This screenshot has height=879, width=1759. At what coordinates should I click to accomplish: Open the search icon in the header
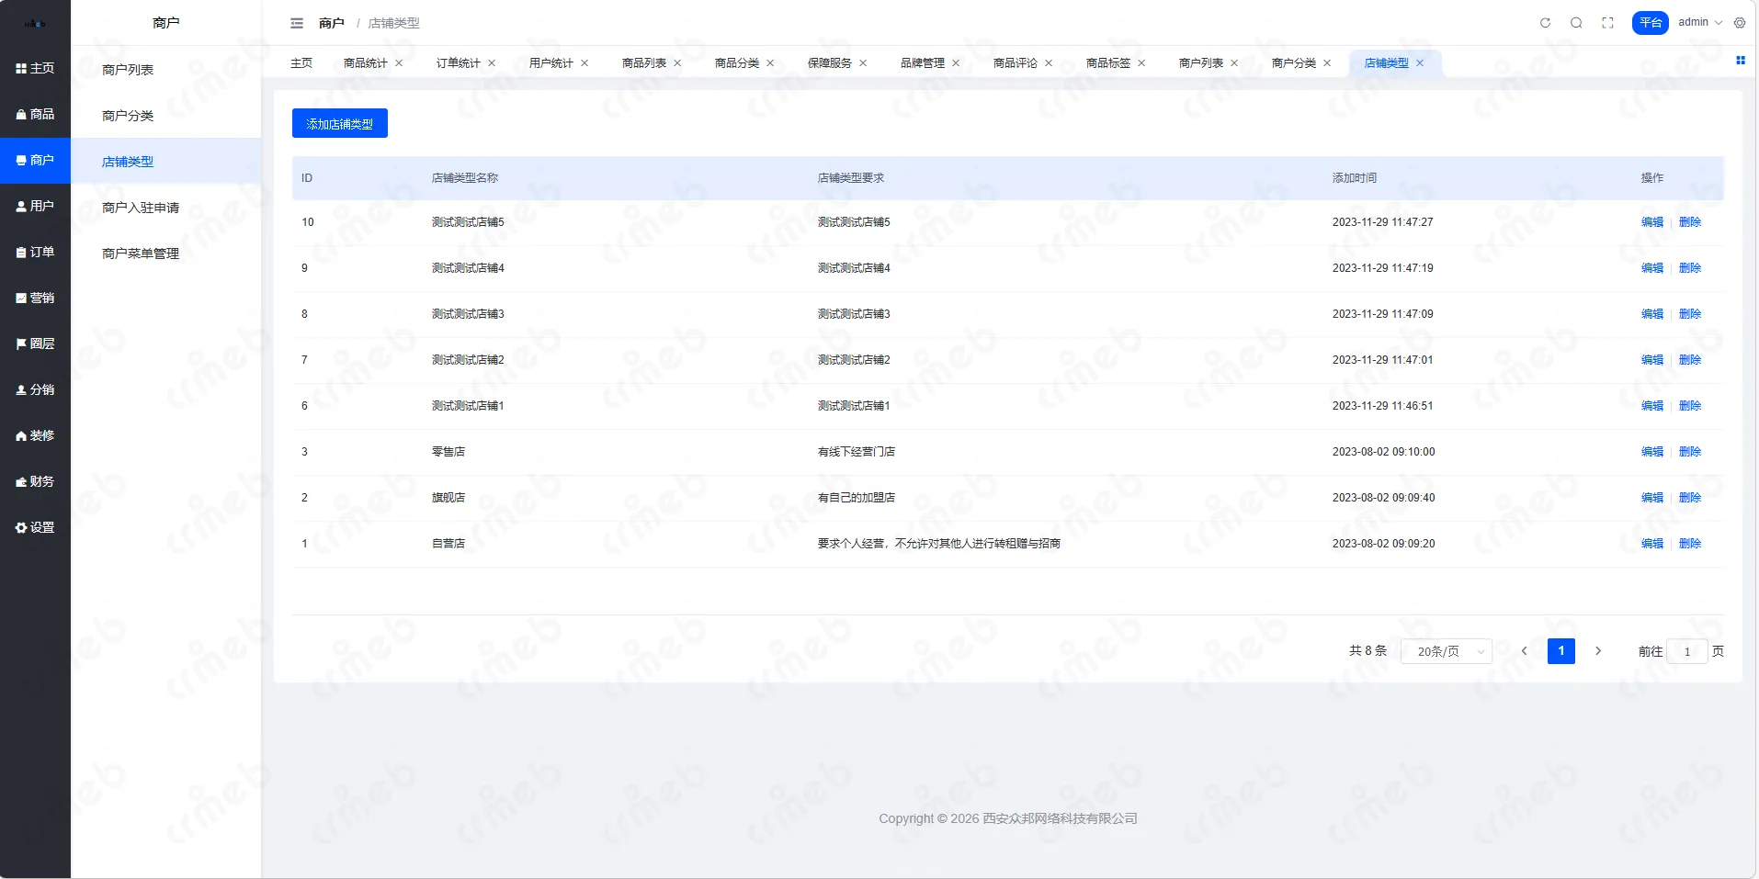[1576, 23]
